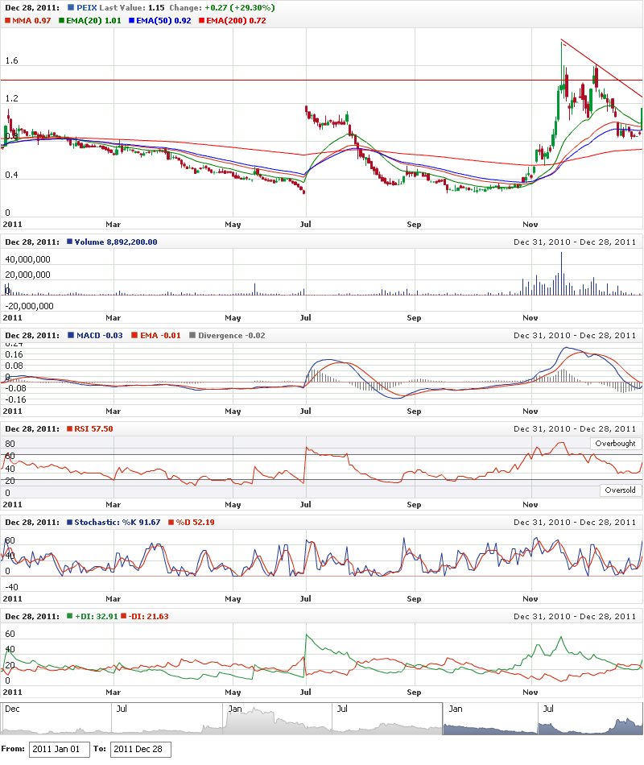Click the +DI: 32.91 label
The image size is (644, 765).
(96, 617)
